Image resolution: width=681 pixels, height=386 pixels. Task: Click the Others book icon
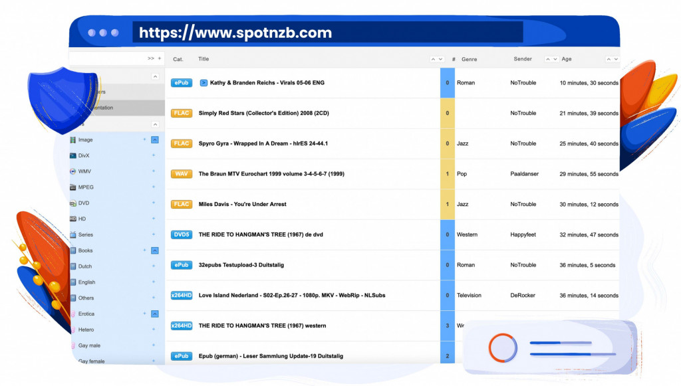[x=73, y=298]
